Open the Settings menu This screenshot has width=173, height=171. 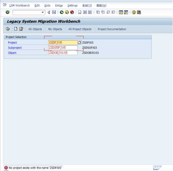point(72,5)
